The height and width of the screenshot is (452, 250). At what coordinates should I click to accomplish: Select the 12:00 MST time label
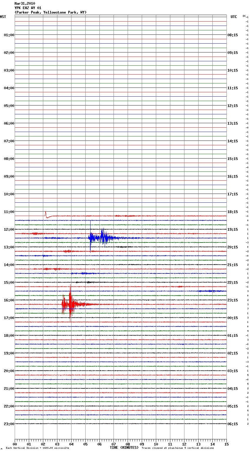coord(9,230)
